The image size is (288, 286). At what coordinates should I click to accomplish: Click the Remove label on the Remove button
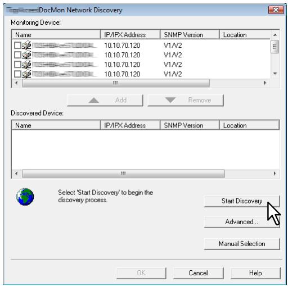(200, 100)
